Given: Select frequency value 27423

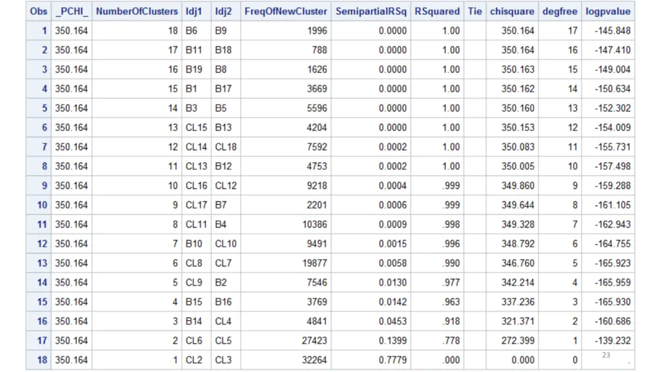Looking at the screenshot, I should (314, 341).
